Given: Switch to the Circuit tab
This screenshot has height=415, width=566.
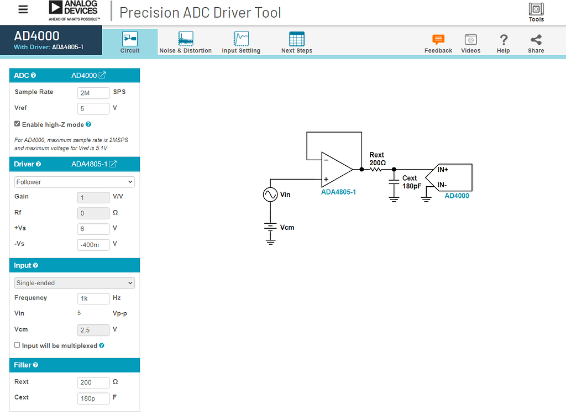Looking at the screenshot, I should tap(129, 41).
